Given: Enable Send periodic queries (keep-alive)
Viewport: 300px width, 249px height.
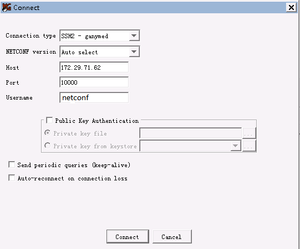Looking at the screenshot, I should [12, 164].
